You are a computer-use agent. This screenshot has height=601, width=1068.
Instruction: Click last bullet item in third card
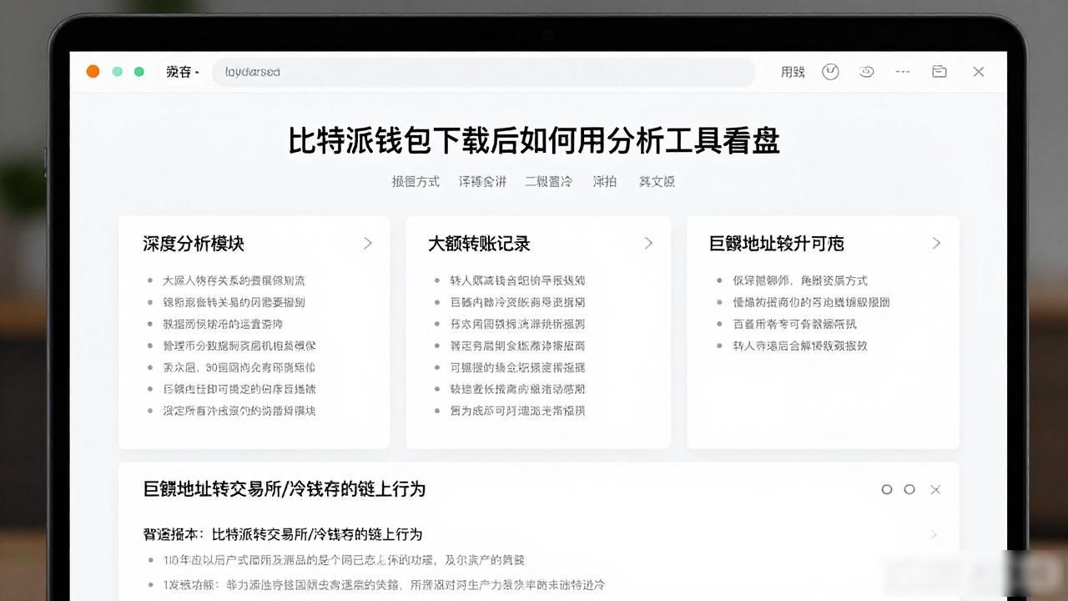800,346
